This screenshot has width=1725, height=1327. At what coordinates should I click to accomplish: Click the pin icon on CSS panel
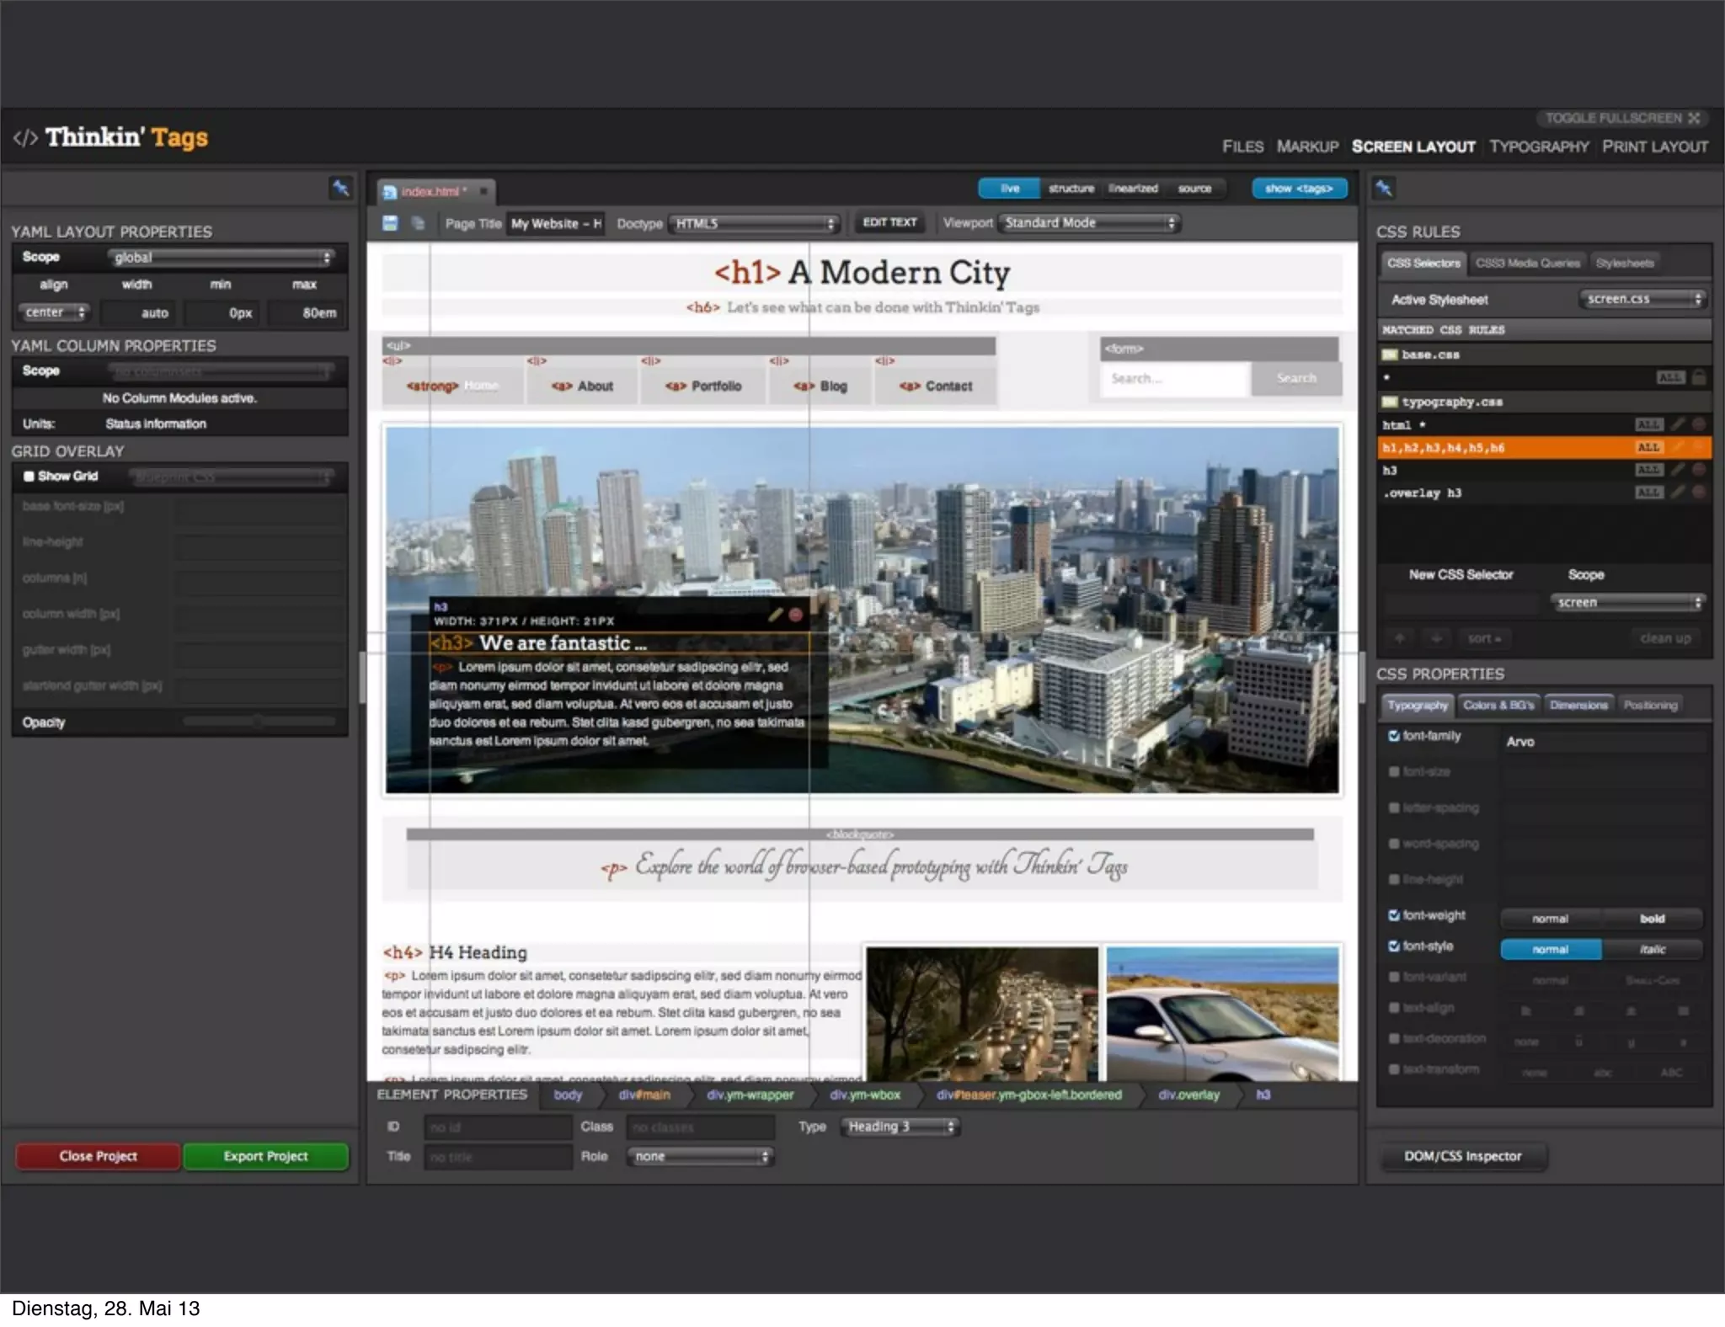(1384, 188)
